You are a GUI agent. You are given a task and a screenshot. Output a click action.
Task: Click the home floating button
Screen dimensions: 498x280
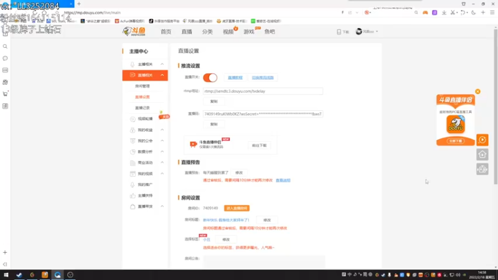point(482,154)
